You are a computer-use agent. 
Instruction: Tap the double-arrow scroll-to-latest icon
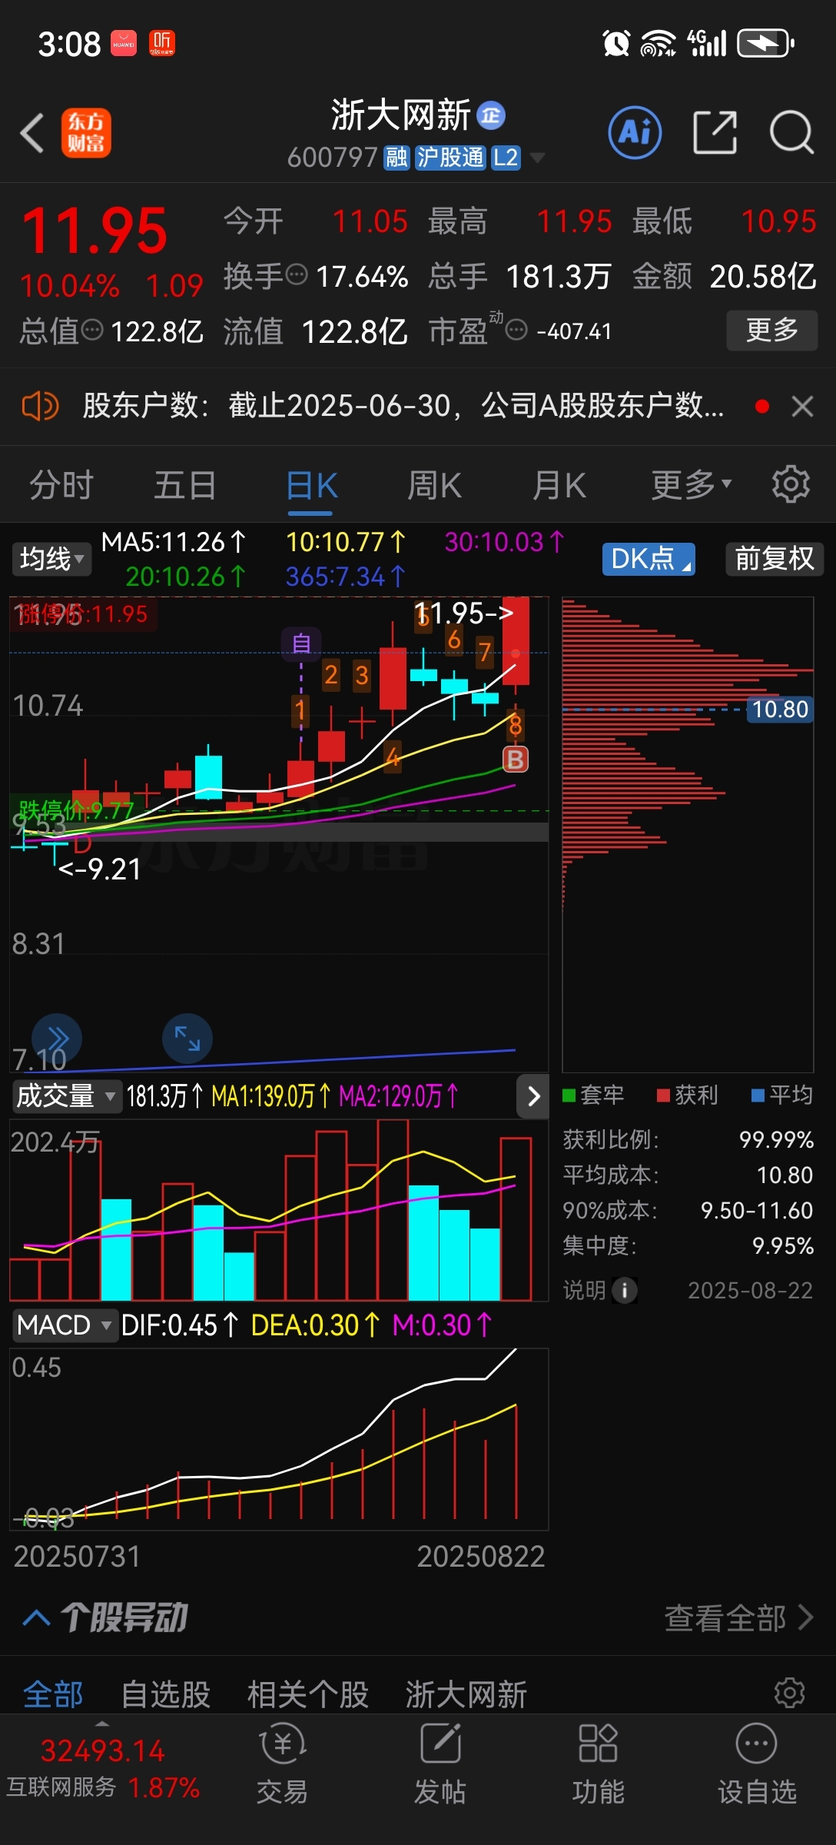tap(57, 1039)
